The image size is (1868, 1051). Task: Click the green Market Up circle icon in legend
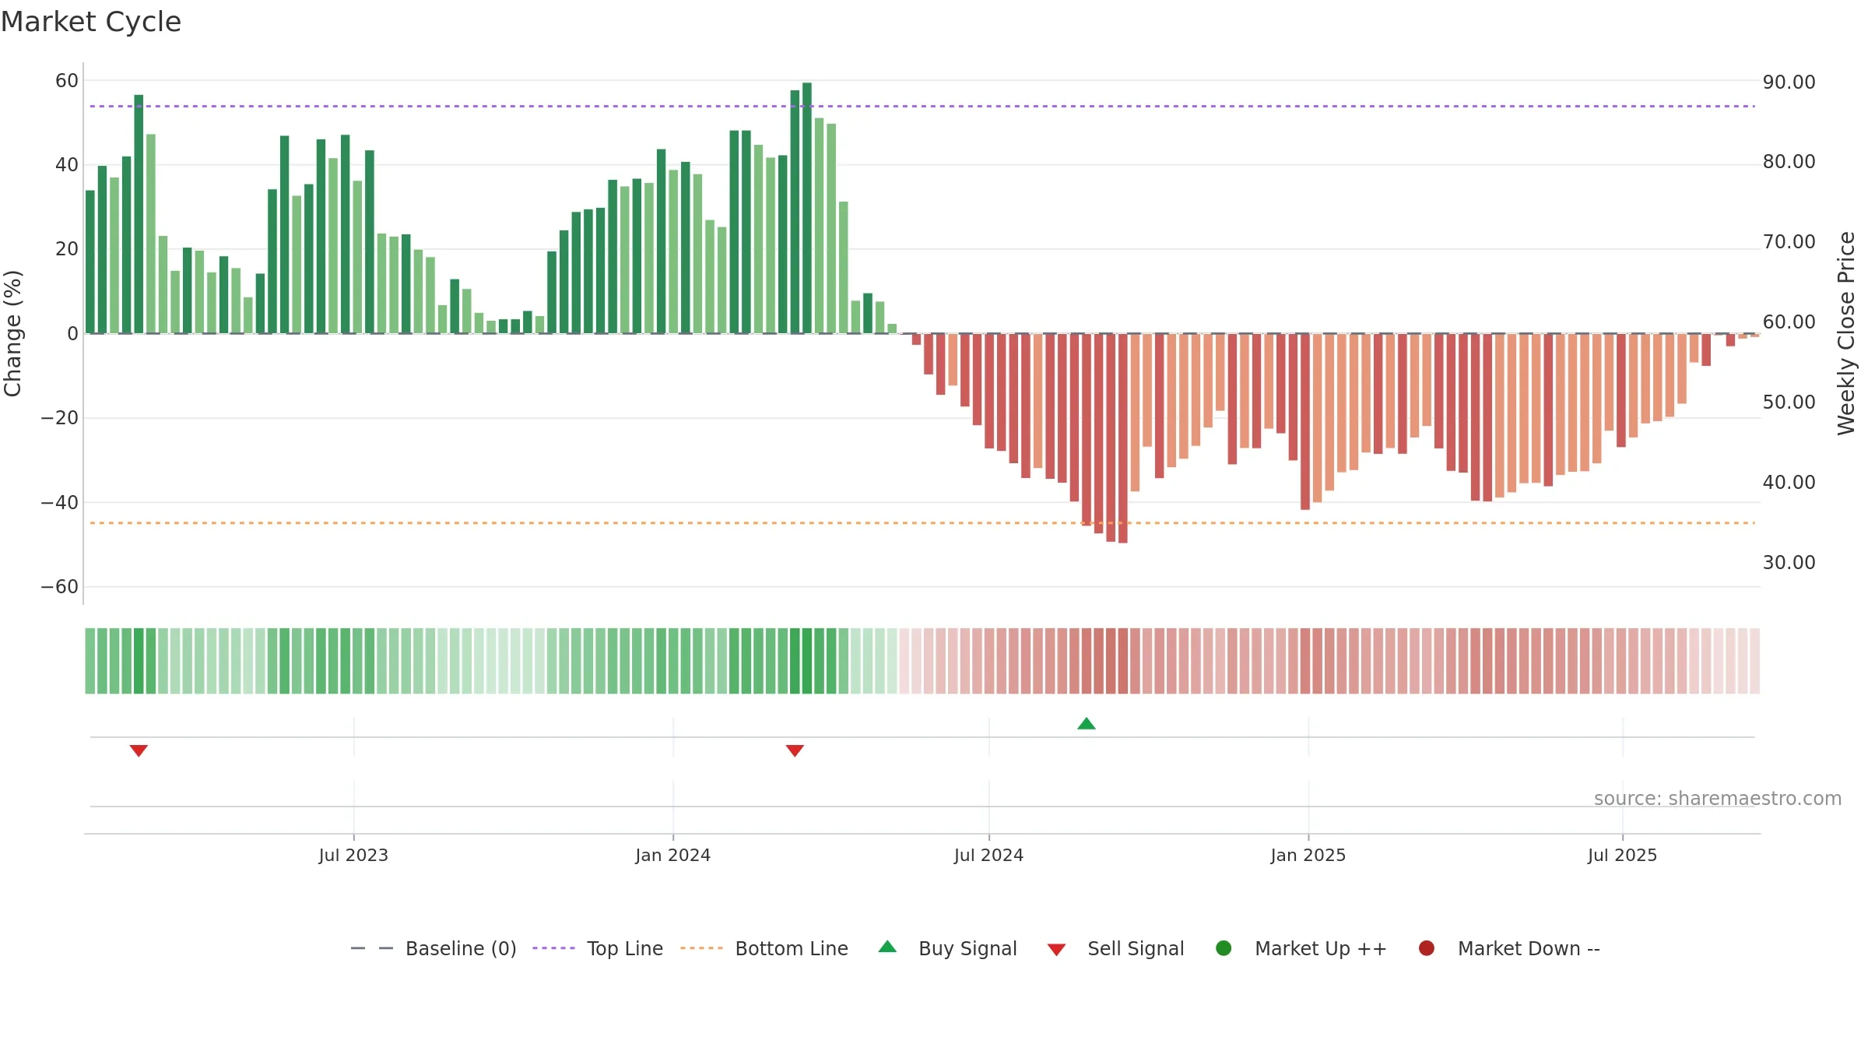point(1224,948)
